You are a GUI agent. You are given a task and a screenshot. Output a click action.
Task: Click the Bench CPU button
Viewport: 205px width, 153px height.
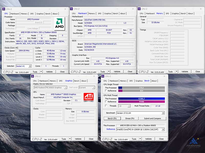point(112,118)
